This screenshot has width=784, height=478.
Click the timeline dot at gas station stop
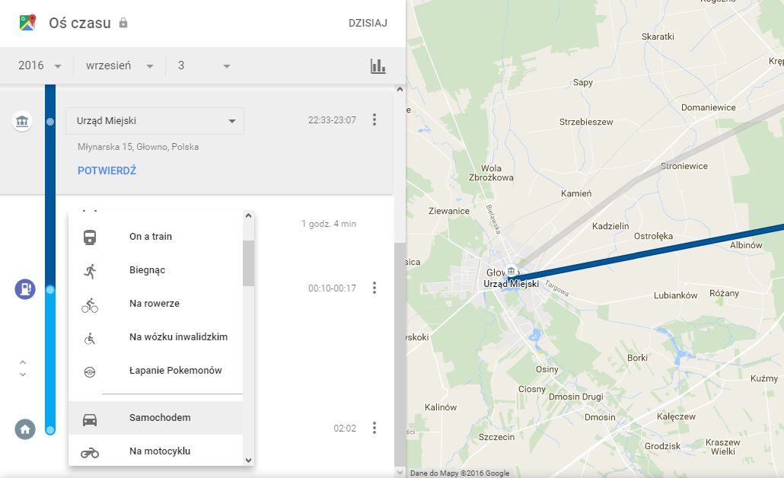(x=50, y=289)
